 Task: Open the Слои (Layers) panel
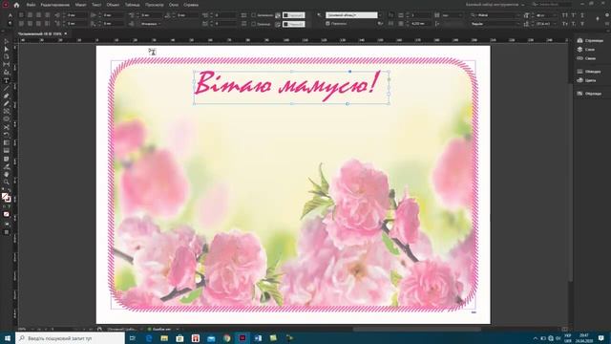pyautogui.click(x=586, y=50)
